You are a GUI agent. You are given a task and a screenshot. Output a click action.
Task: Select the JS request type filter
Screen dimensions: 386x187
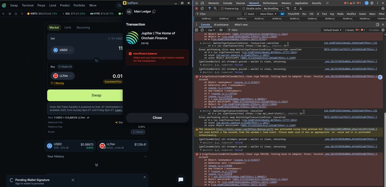coord(318,14)
